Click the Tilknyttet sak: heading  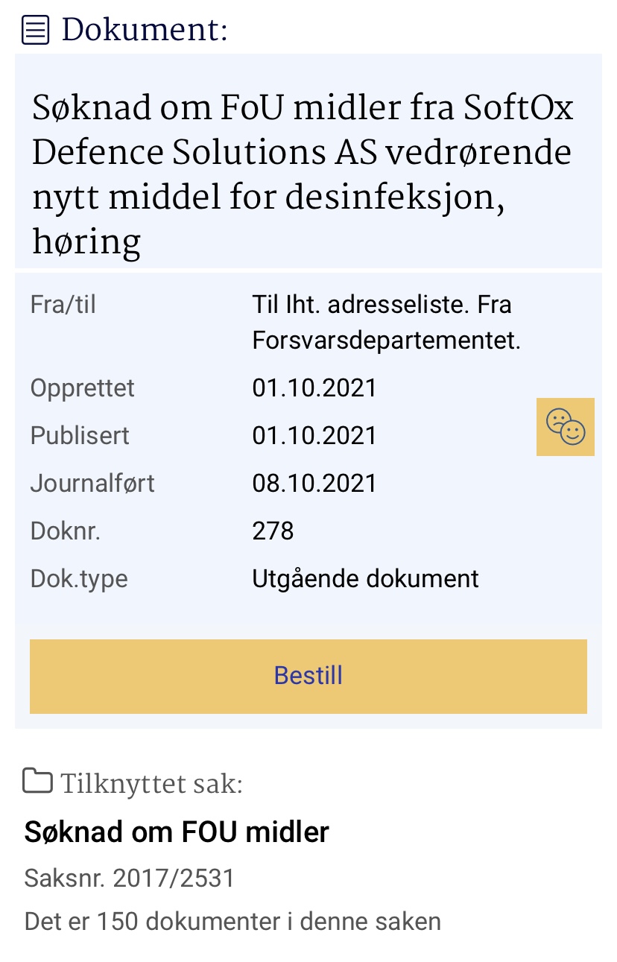pos(151,784)
